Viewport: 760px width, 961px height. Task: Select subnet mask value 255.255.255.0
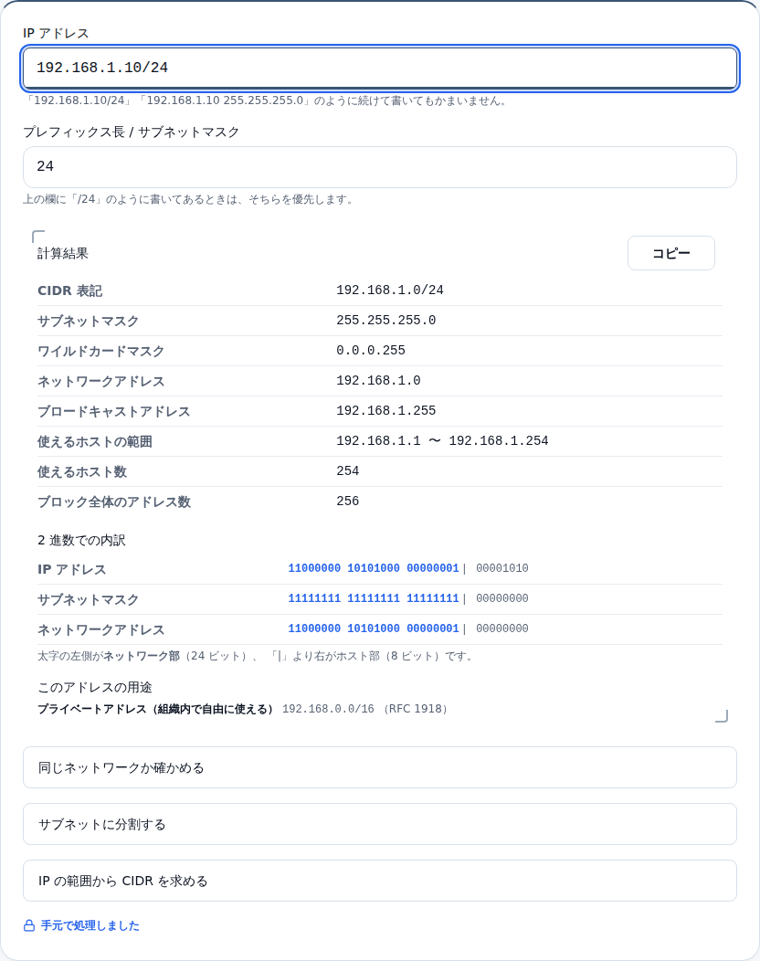click(386, 320)
